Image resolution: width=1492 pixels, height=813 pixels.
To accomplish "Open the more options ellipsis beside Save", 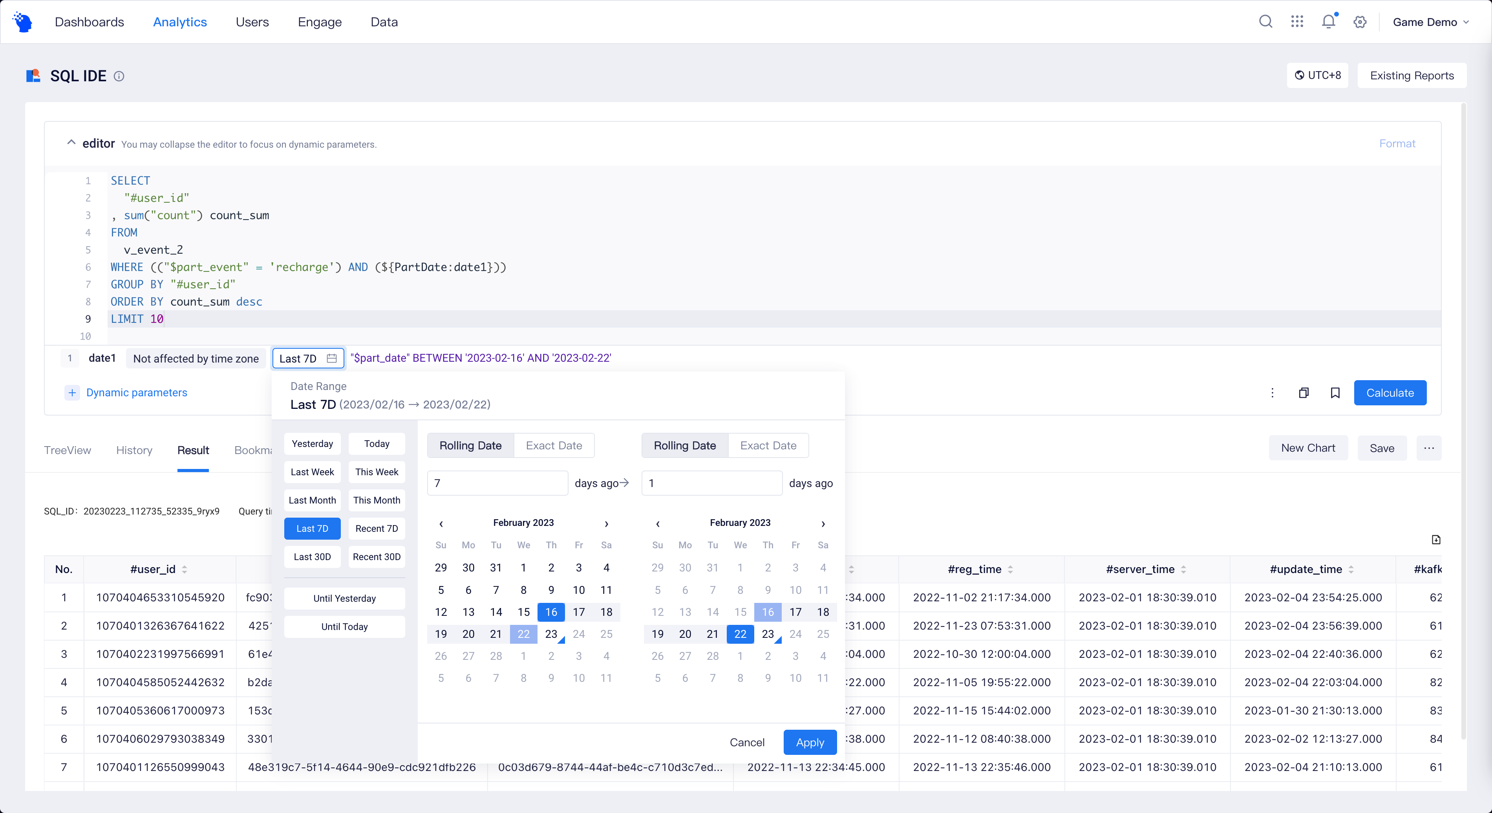I will click(x=1429, y=448).
